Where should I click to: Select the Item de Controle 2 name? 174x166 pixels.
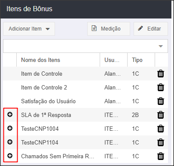44,87
